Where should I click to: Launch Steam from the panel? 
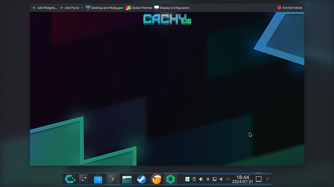click(x=141, y=179)
